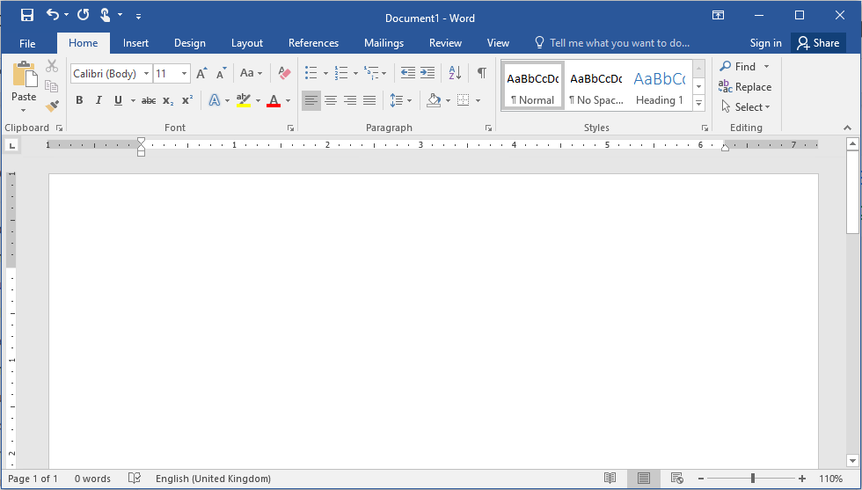Sort text with the A-Z icon
This screenshot has width=862, height=490.
(455, 73)
